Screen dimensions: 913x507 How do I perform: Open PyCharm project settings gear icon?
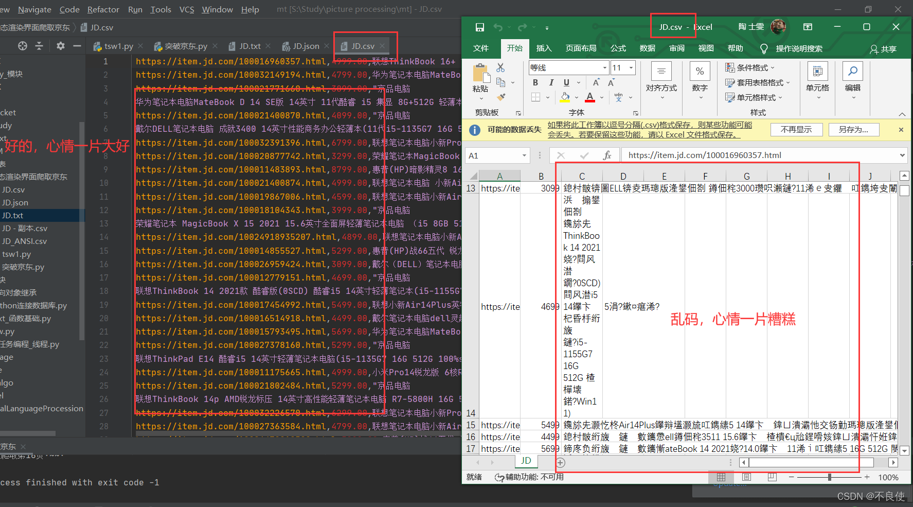60,46
